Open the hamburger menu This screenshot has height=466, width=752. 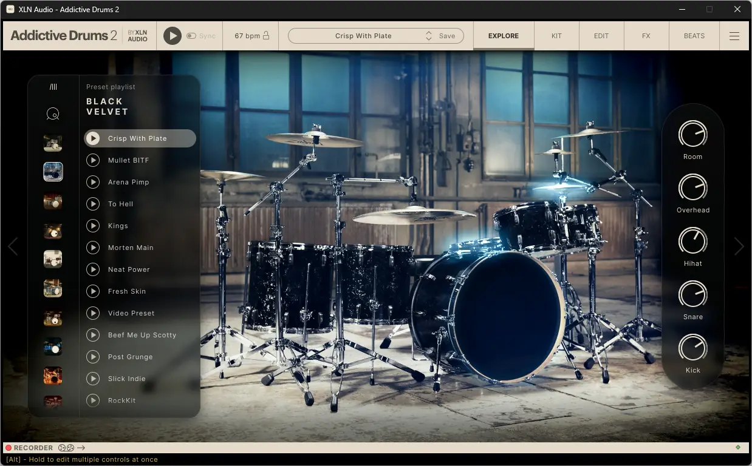click(x=734, y=35)
